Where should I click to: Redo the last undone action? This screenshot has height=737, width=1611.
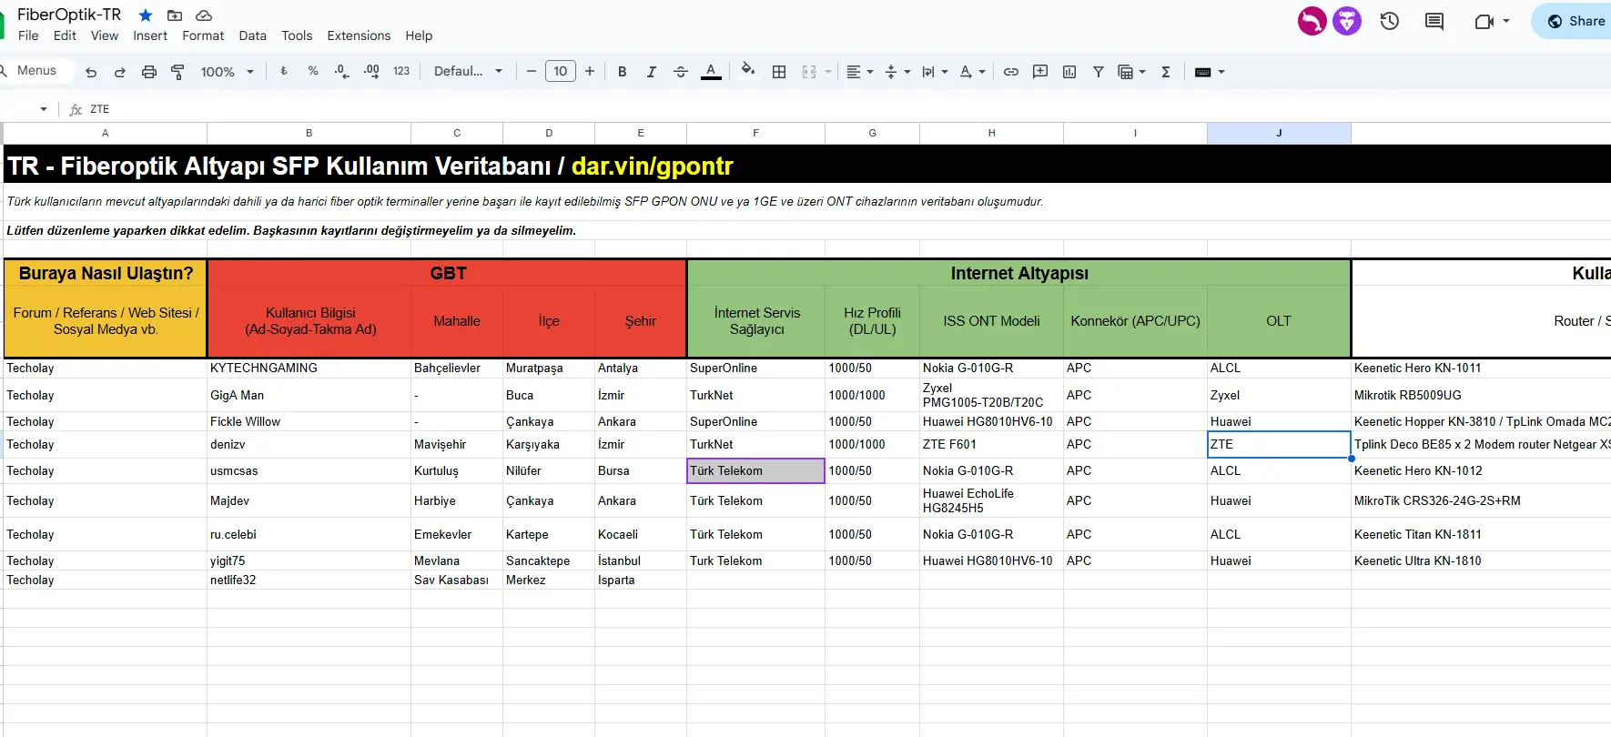point(120,72)
